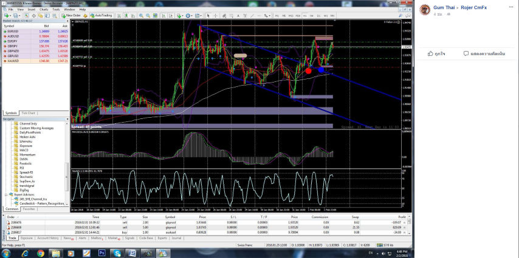Select the Trendline drawing tool
The image size is (519, 258).
click(252, 15)
